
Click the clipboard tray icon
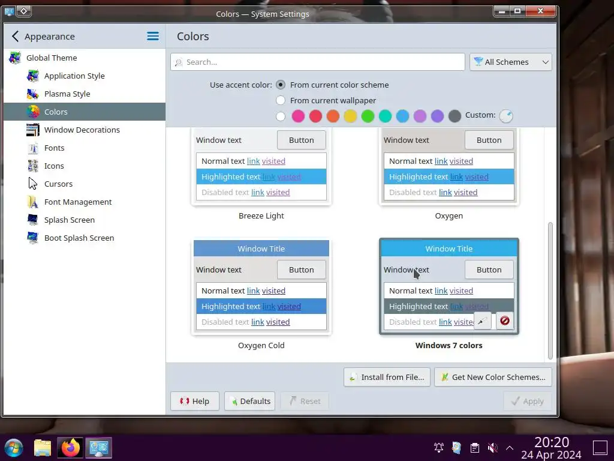(475, 448)
